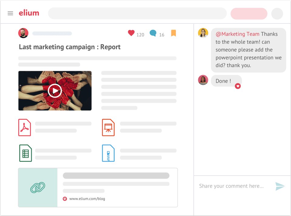The width and height of the screenshot is (291, 216).
Task: Play the hands video
Action: point(55,90)
